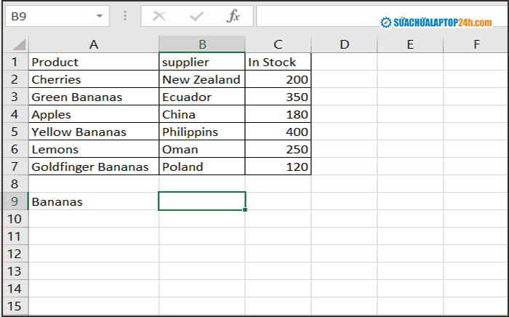The width and height of the screenshot is (509, 317).
Task: Select column A header
Action: coord(94,44)
